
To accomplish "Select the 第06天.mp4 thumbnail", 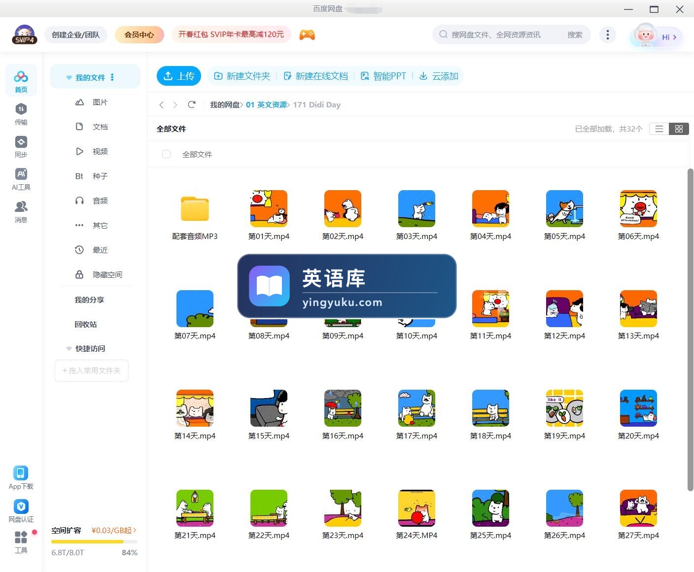I will 638,209.
